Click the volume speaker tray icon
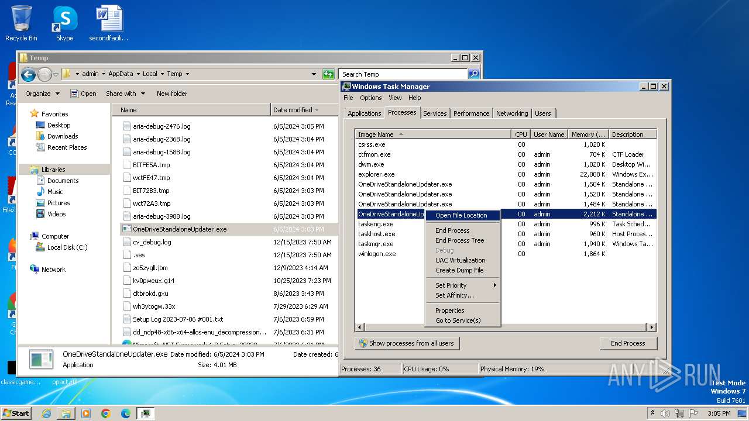Screen dimensions: 749x421 (665, 413)
